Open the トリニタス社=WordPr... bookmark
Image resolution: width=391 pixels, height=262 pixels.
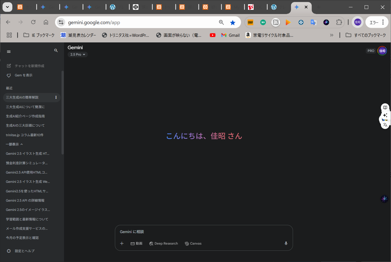tap(126, 35)
